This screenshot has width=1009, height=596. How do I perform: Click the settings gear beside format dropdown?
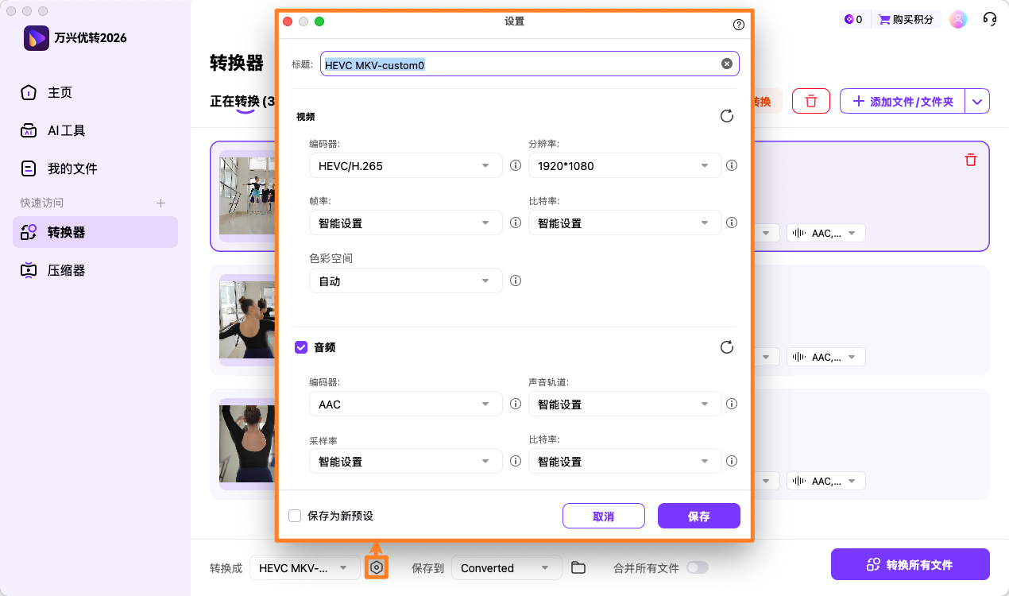pyautogui.click(x=377, y=567)
